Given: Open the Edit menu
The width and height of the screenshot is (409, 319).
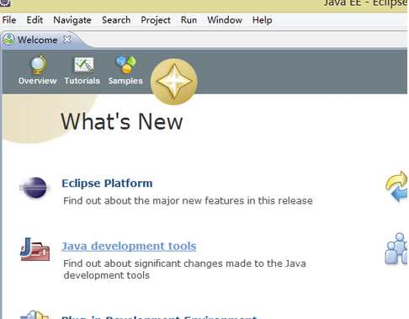Looking at the screenshot, I should 35,20.
